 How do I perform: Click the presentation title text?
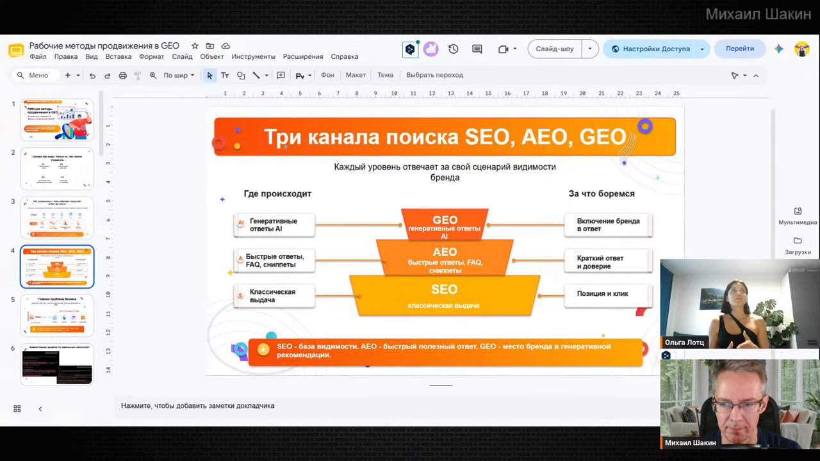click(104, 46)
